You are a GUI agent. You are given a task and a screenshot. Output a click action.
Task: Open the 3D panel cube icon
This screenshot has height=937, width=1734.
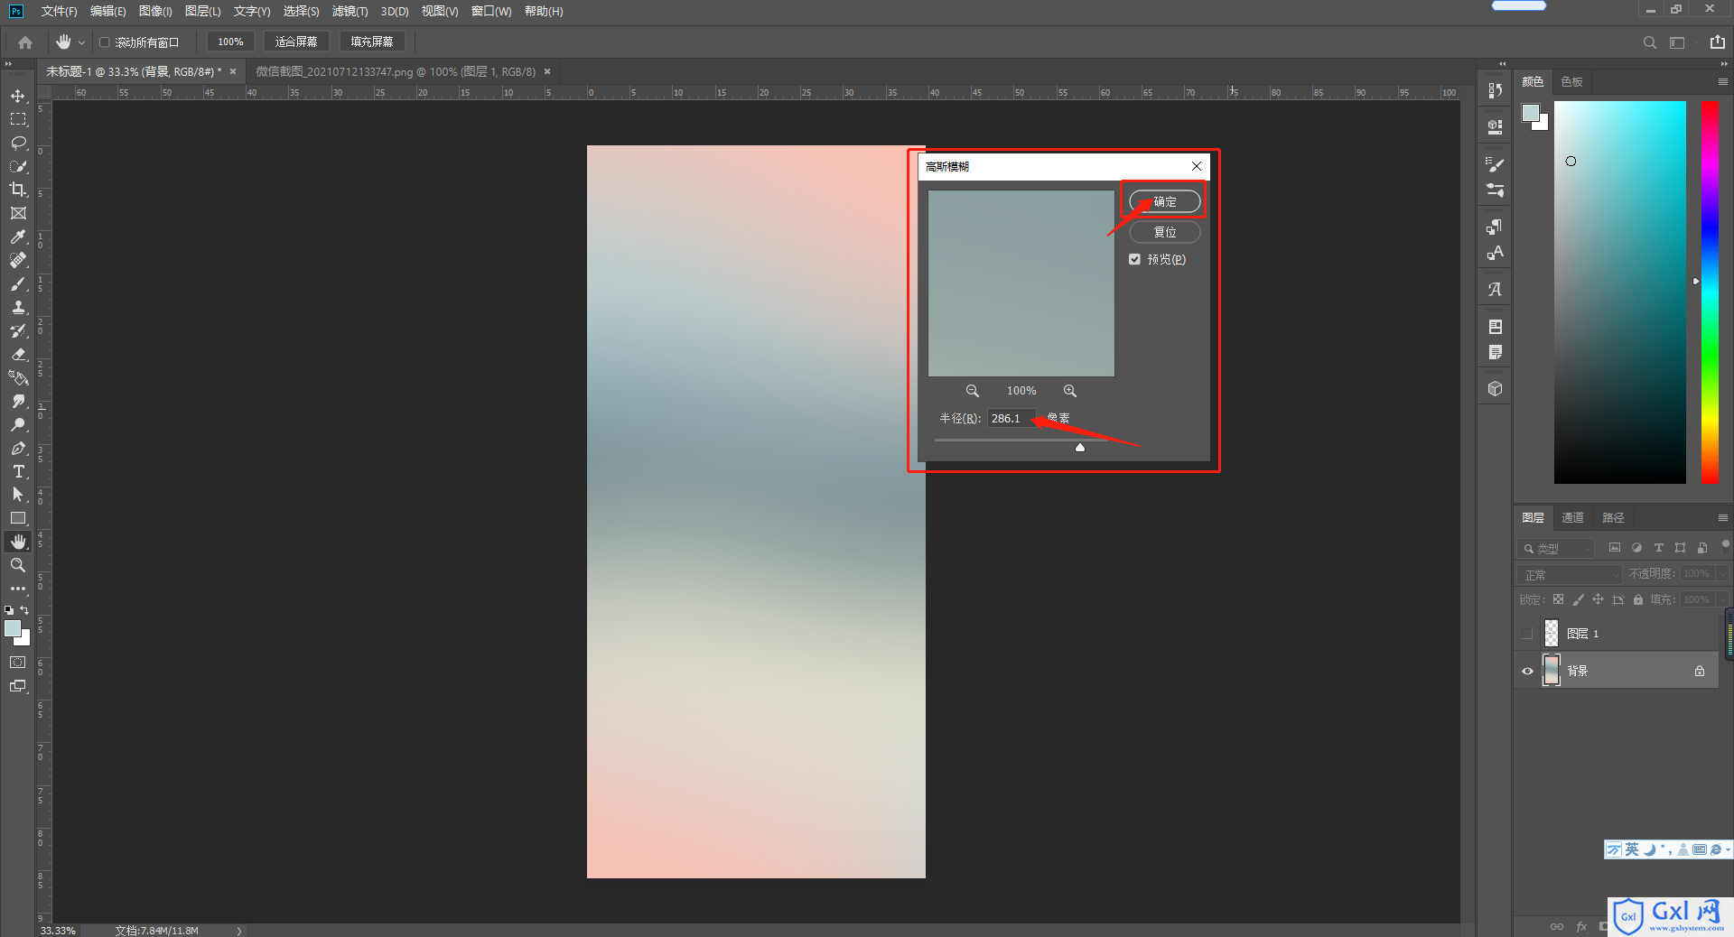1496,388
